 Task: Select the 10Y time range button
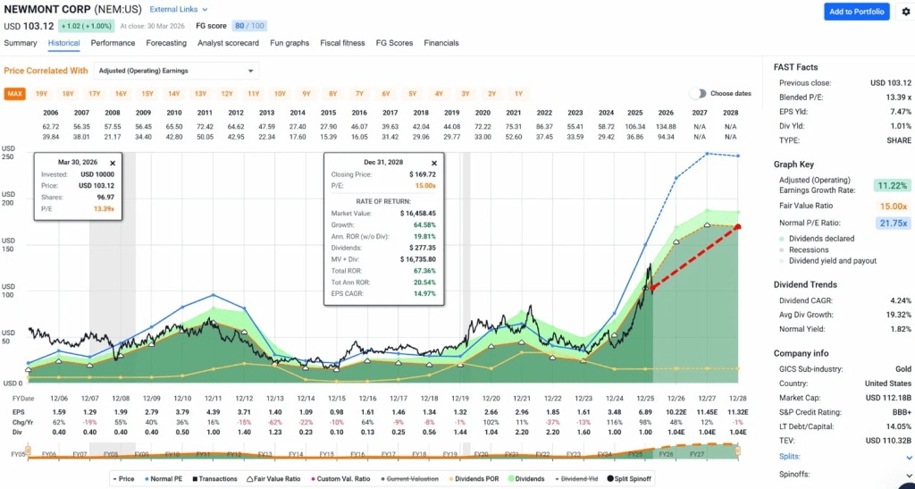pyautogui.click(x=280, y=94)
